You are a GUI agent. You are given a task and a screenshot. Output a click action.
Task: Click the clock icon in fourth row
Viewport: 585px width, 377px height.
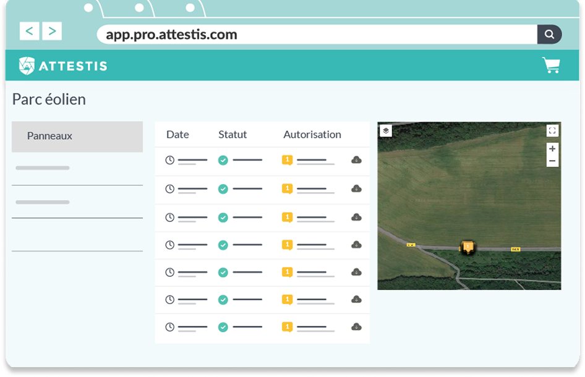tap(170, 245)
